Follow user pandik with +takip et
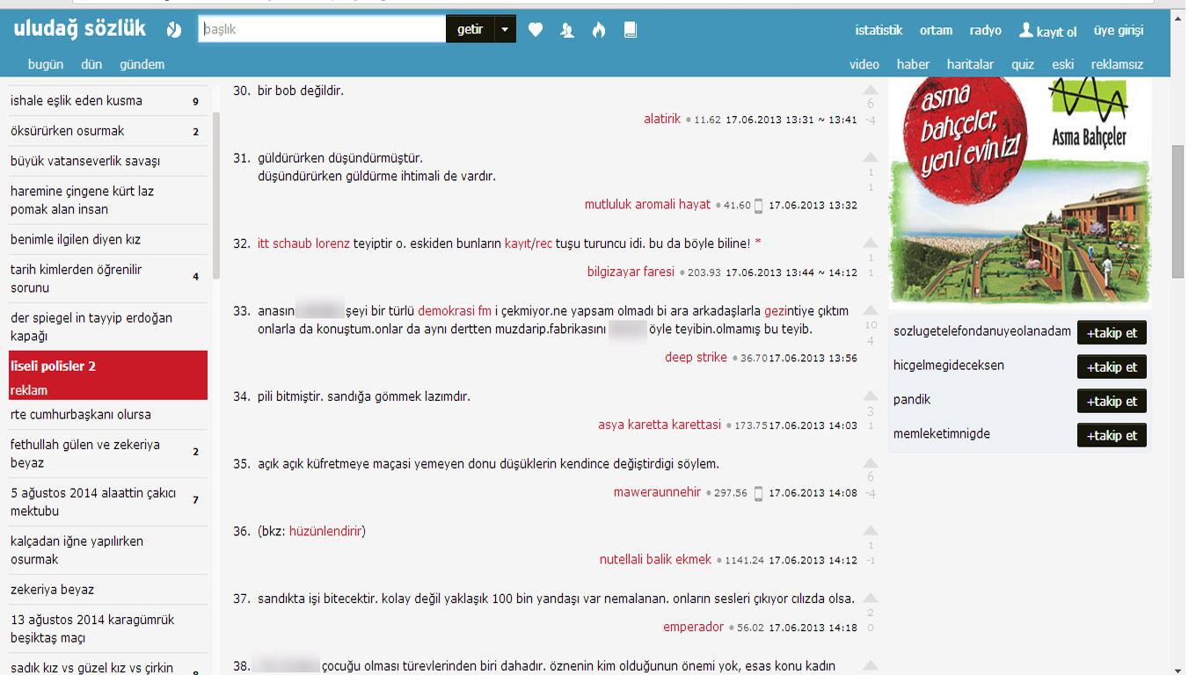Viewport: 1196px width, 675px height. pyautogui.click(x=1112, y=402)
